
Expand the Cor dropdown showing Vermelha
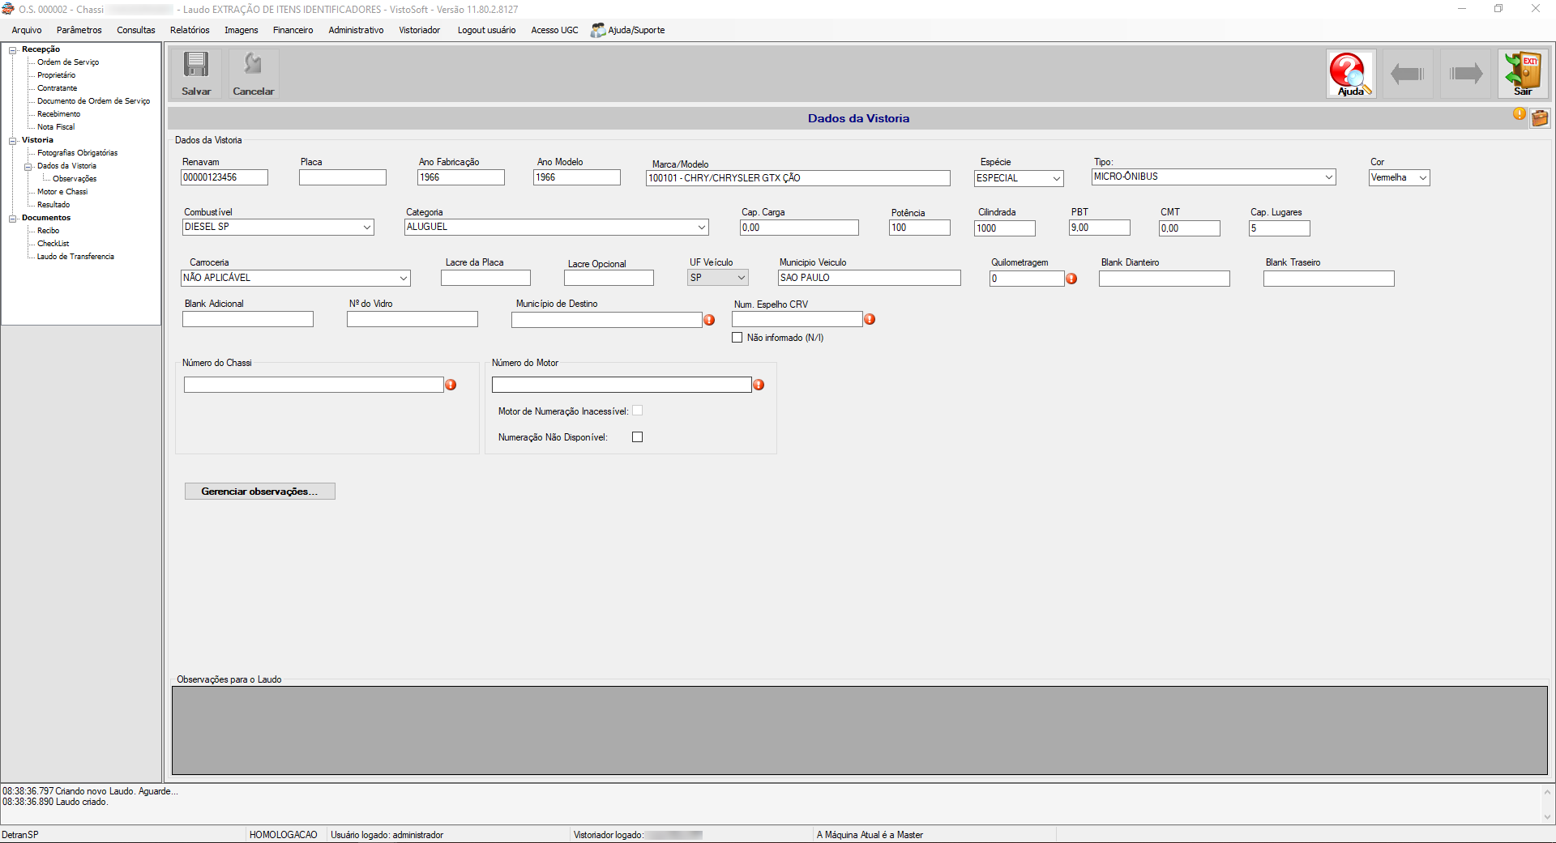(1400, 177)
